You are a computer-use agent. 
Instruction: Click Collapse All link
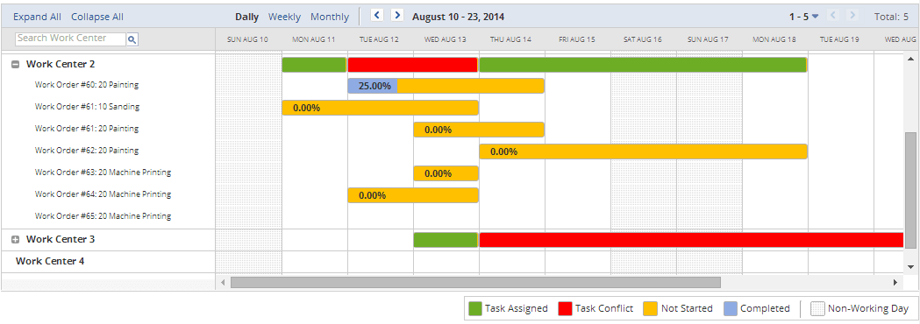point(97,17)
